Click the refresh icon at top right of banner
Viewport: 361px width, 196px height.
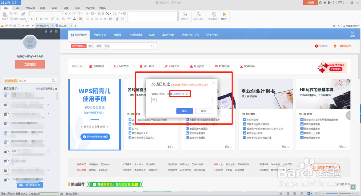click(352, 32)
